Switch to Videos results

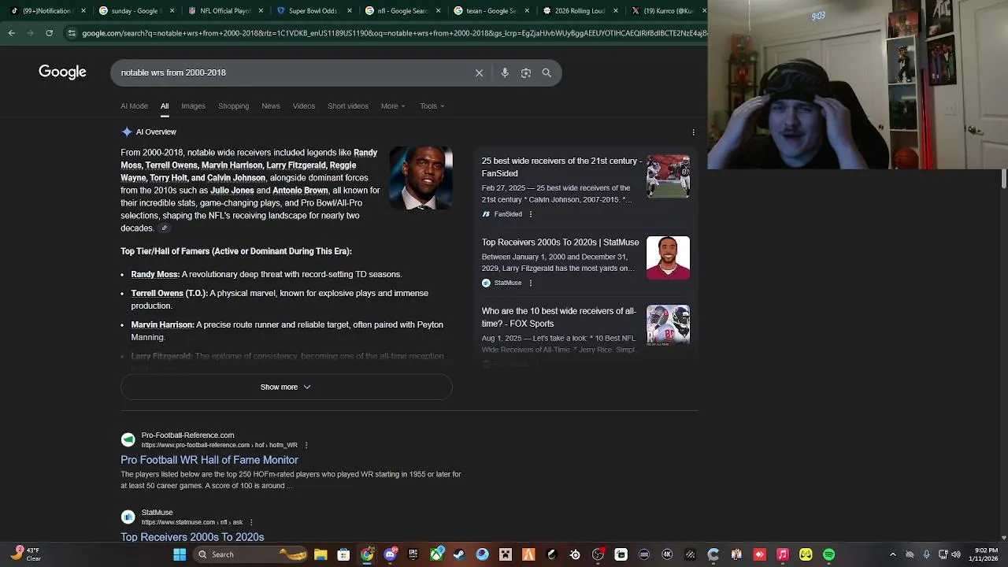(x=304, y=106)
